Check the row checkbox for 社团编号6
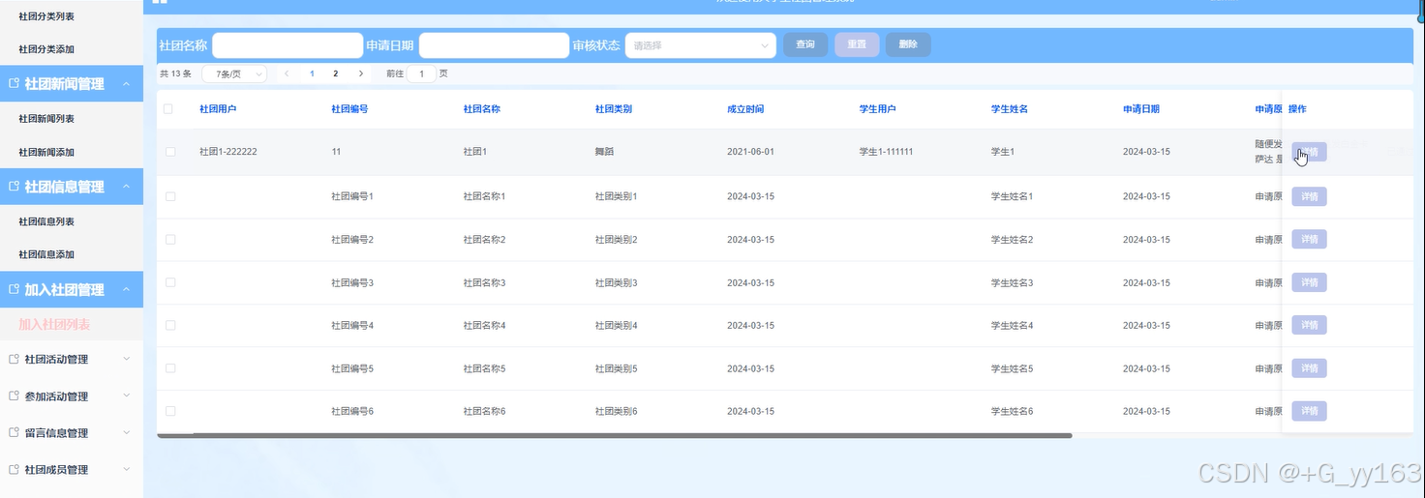 tap(170, 411)
